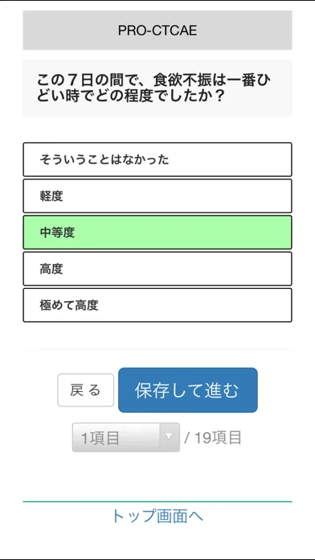Click the green divider line above トップ画面へ

click(157, 502)
